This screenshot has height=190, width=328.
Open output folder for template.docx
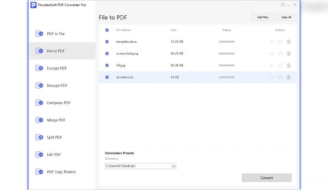point(280,42)
